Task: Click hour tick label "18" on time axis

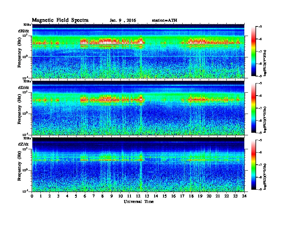Action: point(191,196)
